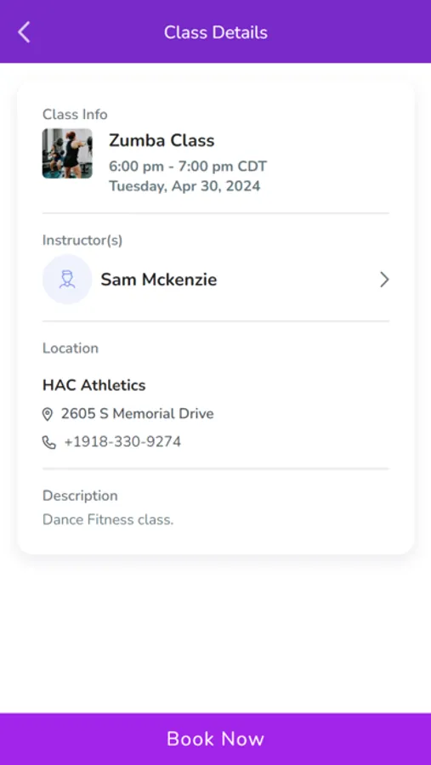Screen dimensions: 431x765
Task: Call the number +1918-330-9274
Action: 122,442
